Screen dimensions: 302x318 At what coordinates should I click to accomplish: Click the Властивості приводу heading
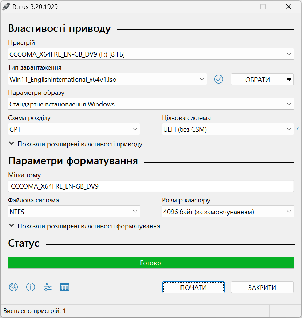60,28
